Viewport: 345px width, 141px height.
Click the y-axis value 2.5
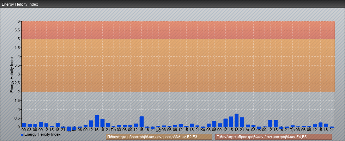click(18, 83)
